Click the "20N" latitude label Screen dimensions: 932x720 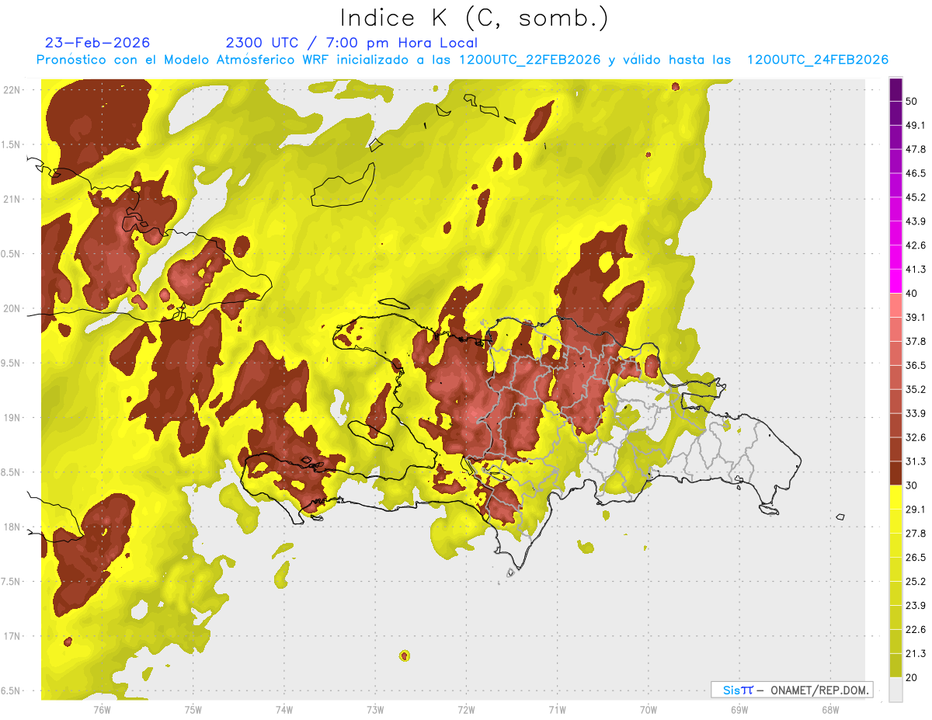coord(11,308)
